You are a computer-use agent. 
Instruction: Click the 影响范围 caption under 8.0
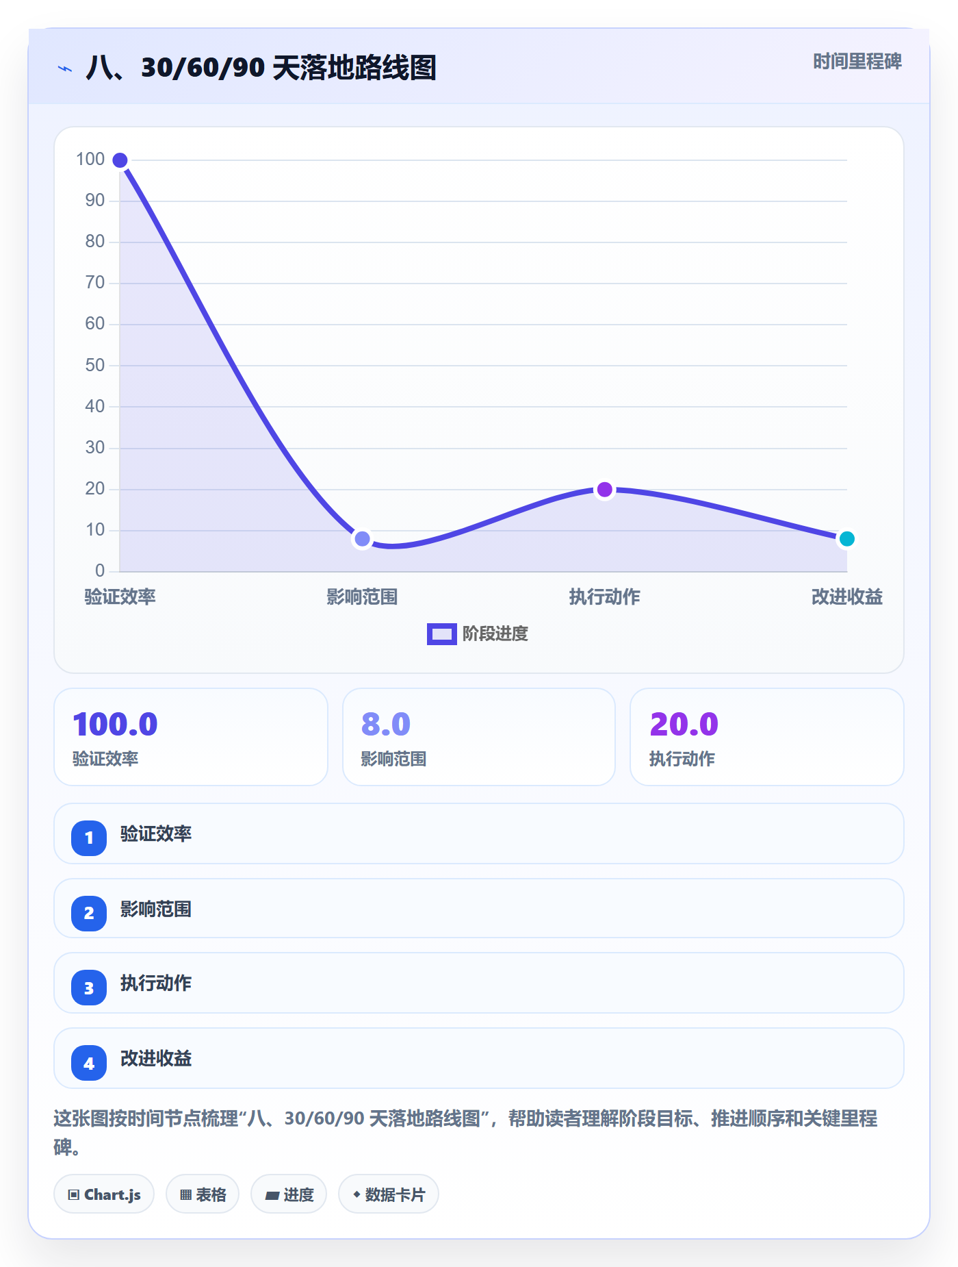(x=393, y=759)
